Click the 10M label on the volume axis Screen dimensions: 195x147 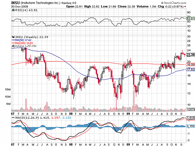click(x=8, y=97)
